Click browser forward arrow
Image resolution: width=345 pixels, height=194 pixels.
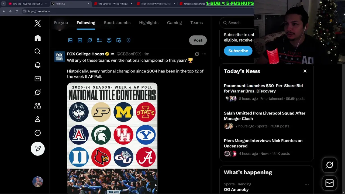(10, 11)
